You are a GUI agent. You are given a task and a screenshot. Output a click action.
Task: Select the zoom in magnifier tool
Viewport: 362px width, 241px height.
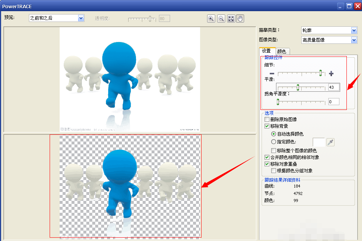211,18
